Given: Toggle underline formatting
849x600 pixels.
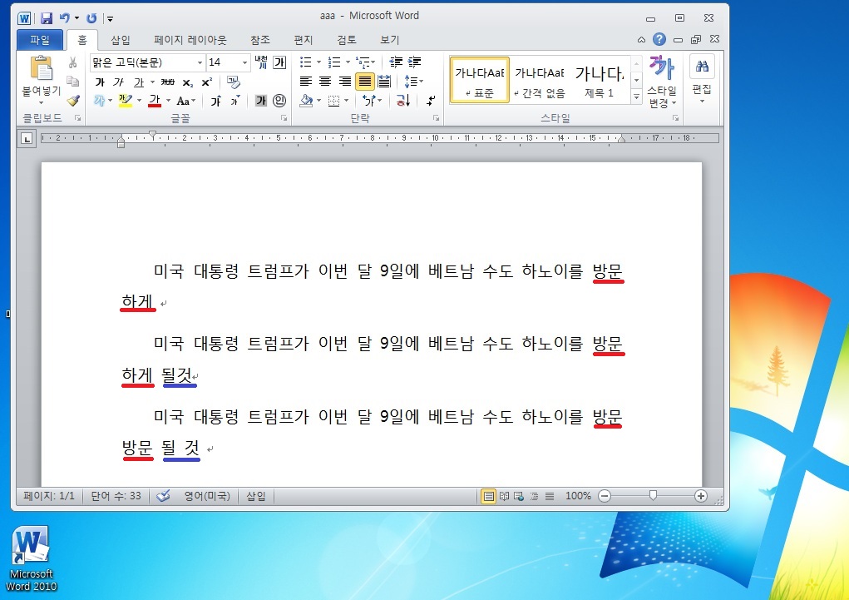Looking at the screenshot, I should (x=139, y=82).
